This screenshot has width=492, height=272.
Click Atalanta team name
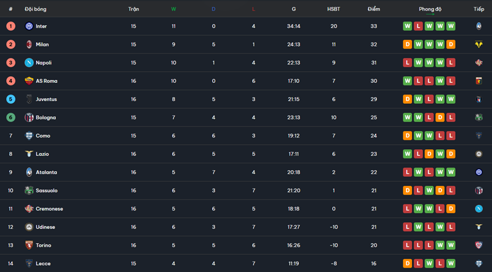[46, 173]
